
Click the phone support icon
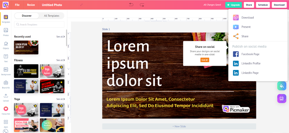(x=6, y=131)
